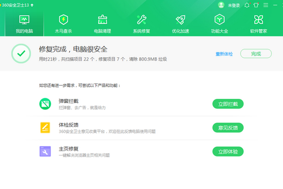Open the notification bell icon
This screenshot has height=189, width=283.
pos(247,5)
